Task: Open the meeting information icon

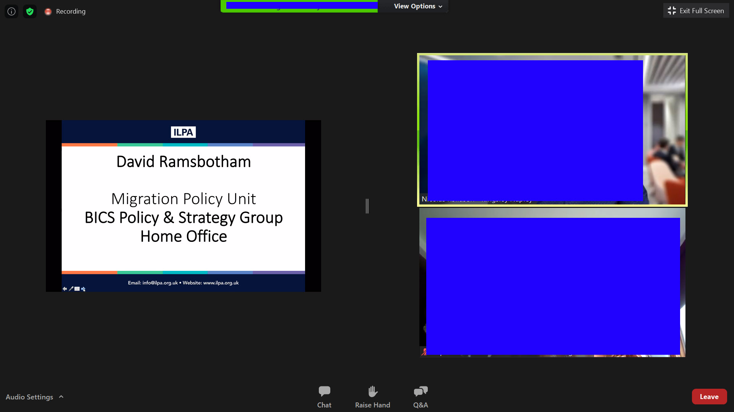Action: click(x=11, y=11)
